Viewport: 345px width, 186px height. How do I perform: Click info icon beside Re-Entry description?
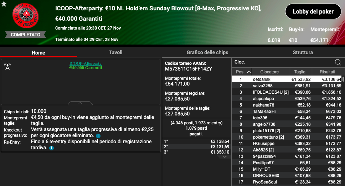coord(52,148)
